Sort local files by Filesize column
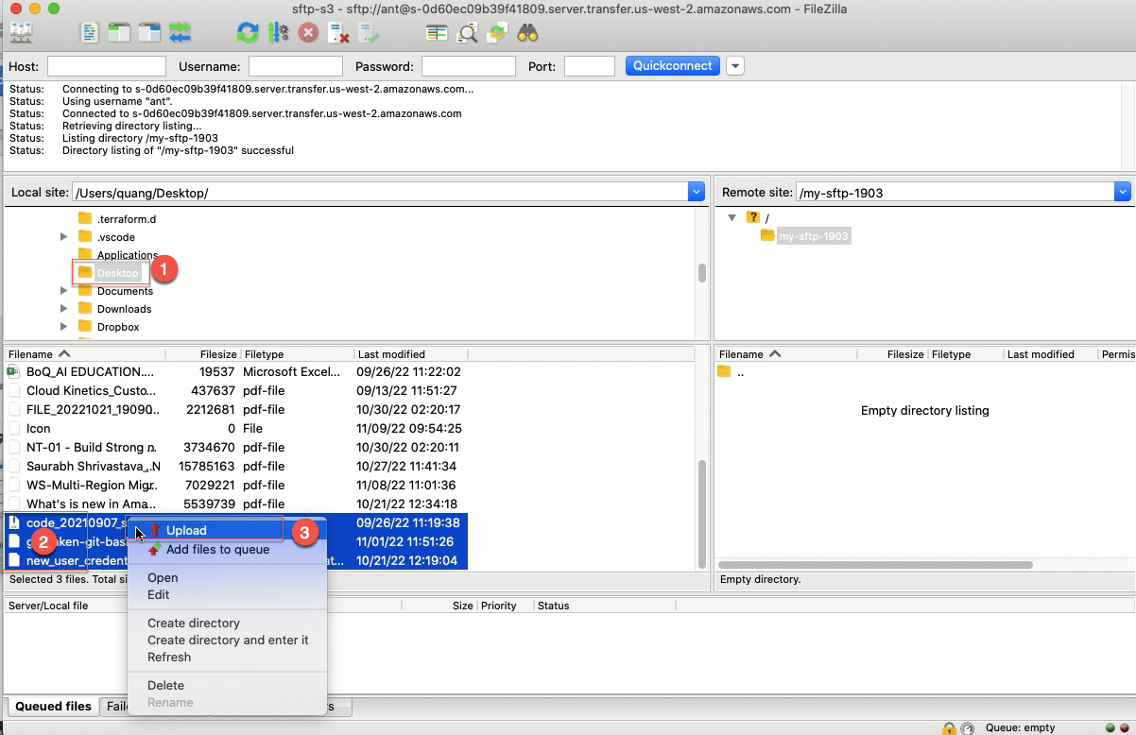This screenshot has width=1136, height=735. pyautogui.click(x=203, y=353)
